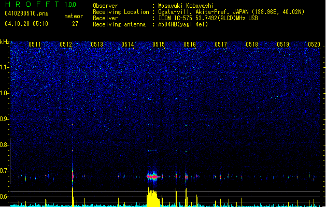Click the 0517 time marker

click(x=221, y=45)
